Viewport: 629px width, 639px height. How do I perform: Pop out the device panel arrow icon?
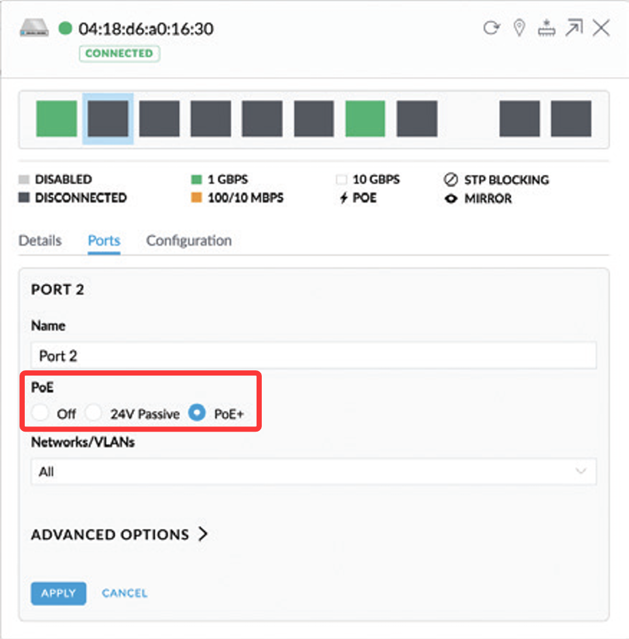574,28
